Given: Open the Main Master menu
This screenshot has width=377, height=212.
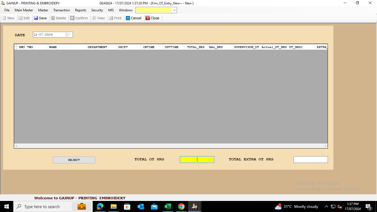Looking at the screenshot, I should 24,10.
